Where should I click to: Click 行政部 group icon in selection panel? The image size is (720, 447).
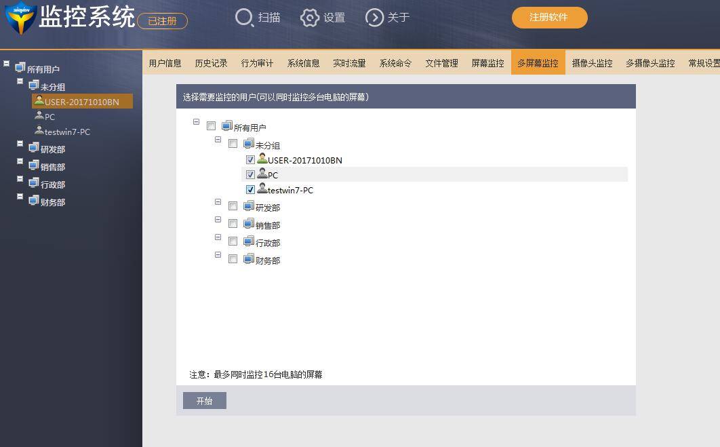pos(248,241)
